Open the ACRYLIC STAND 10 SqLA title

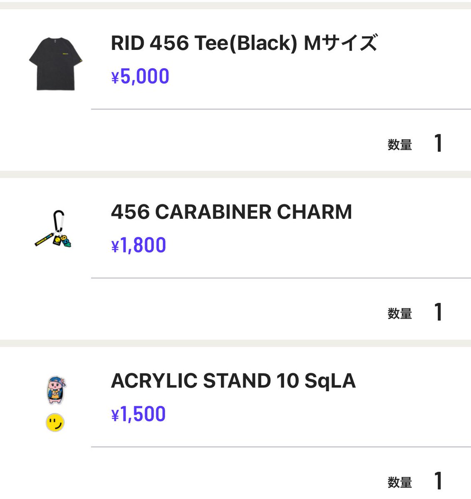(233, 381)
